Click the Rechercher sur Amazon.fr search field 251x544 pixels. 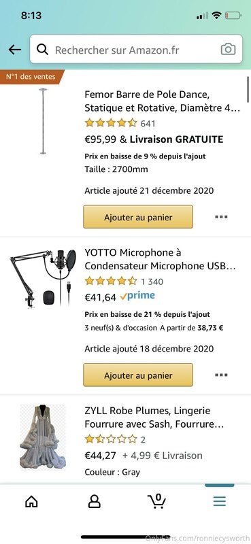coord(136,49)
